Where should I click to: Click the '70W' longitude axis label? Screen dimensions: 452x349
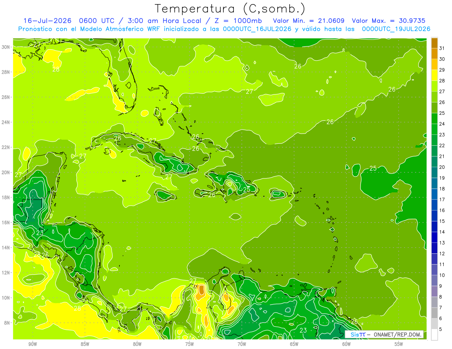(x=242, y=344)
